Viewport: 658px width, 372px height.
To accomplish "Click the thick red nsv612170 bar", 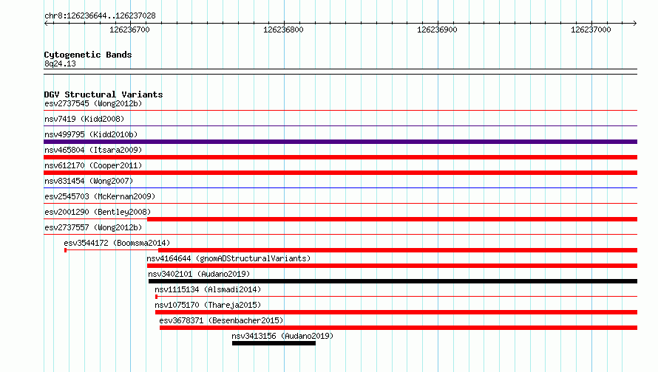I will click(340, 173).
